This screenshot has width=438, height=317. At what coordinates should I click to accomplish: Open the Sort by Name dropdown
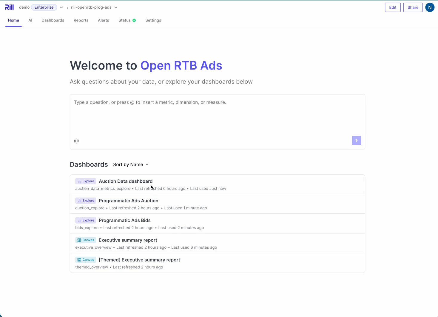[x=131, y=164]
